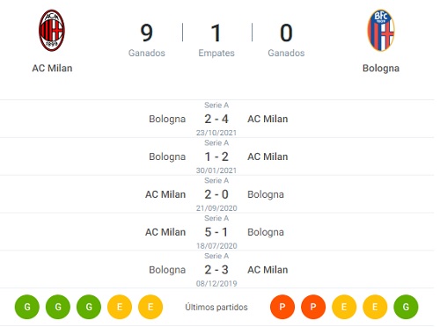
Task: Open the AC Milan 5 - 1 Bologna match
Action: pyautogui.click(x=217, y=232)
